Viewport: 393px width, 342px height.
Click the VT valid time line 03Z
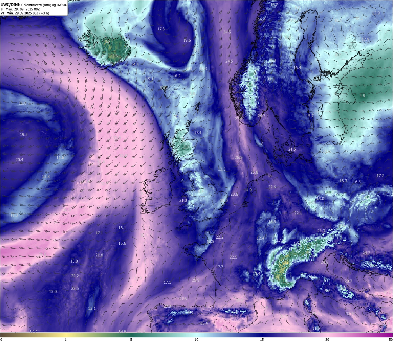point(25,13)
